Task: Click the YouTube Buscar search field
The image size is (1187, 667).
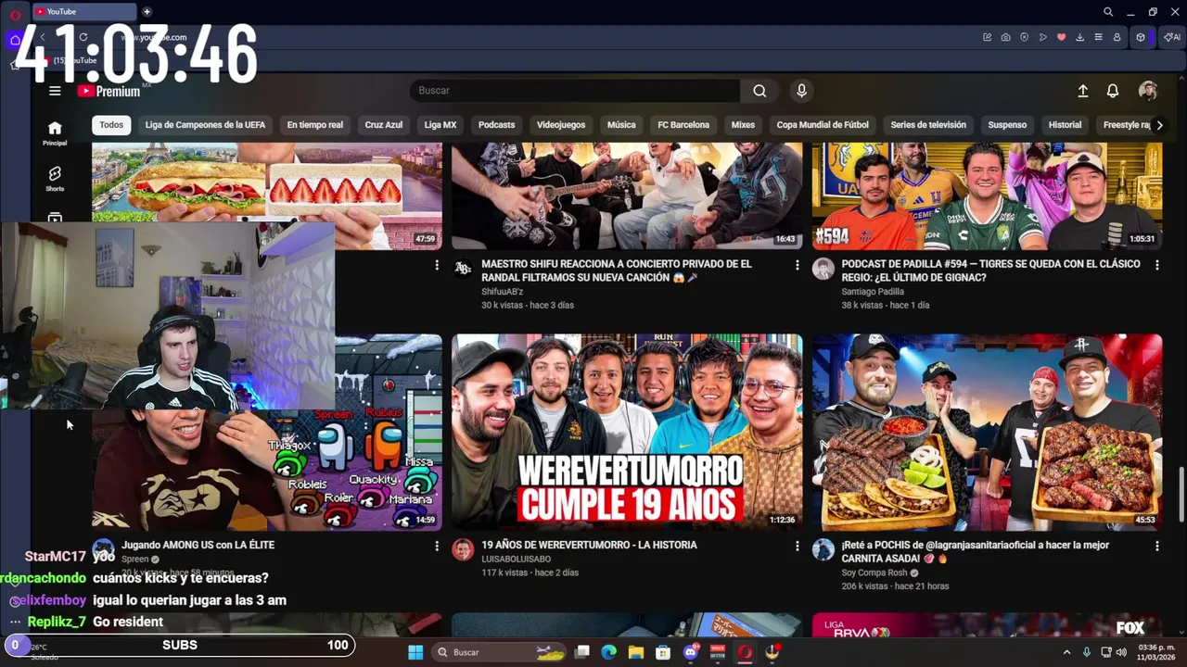Action: [575, 91]
